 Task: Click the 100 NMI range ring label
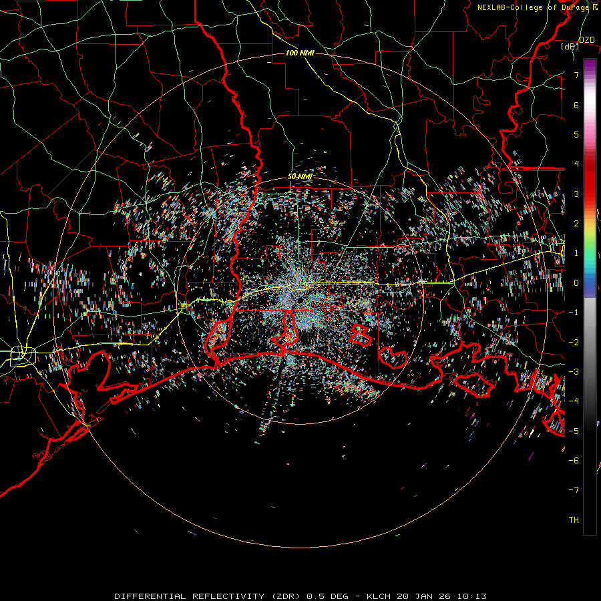pyautogui.click(x=300, y=53)
